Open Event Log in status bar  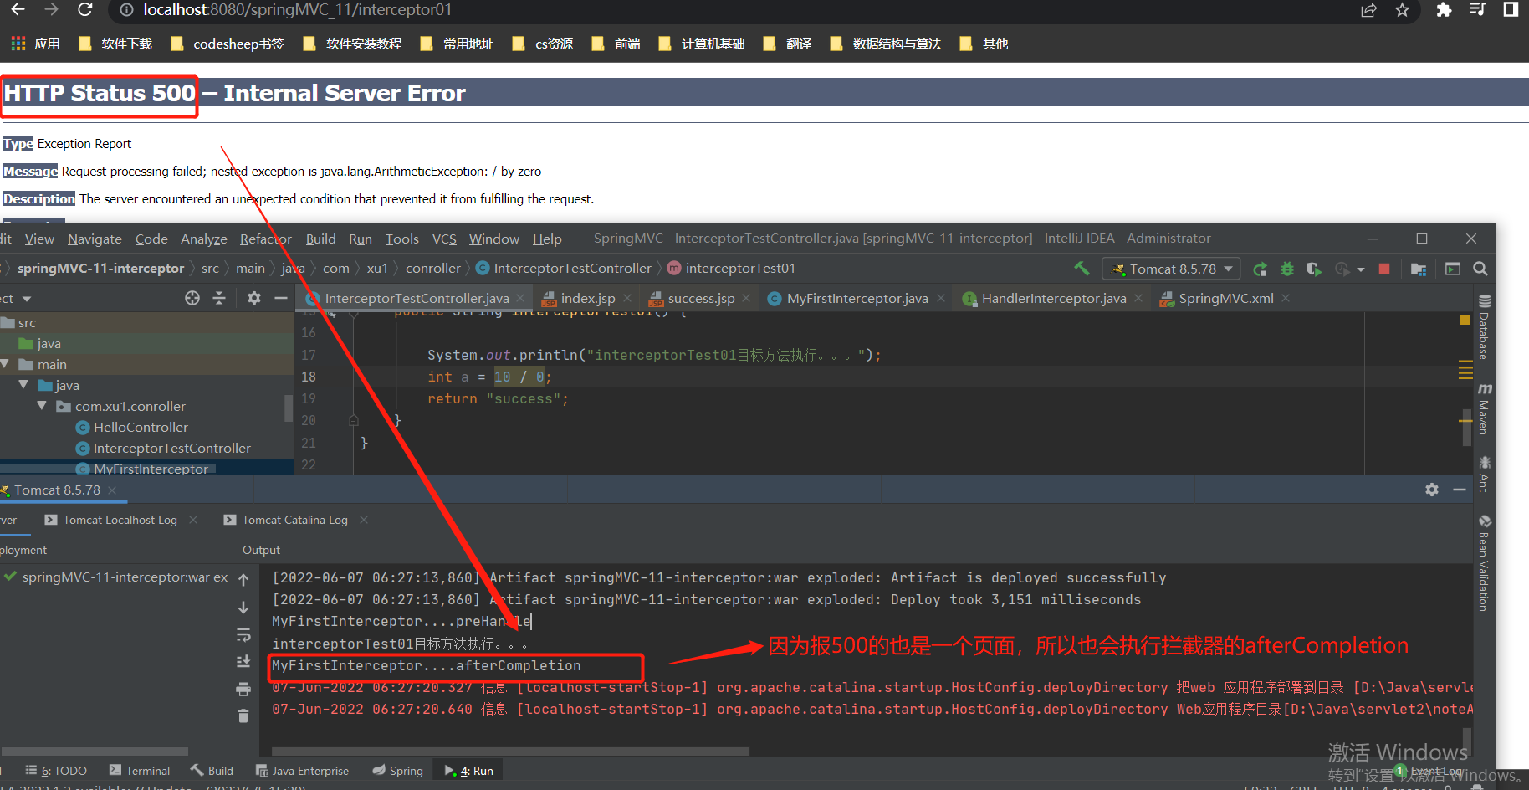coord(1429,771)
